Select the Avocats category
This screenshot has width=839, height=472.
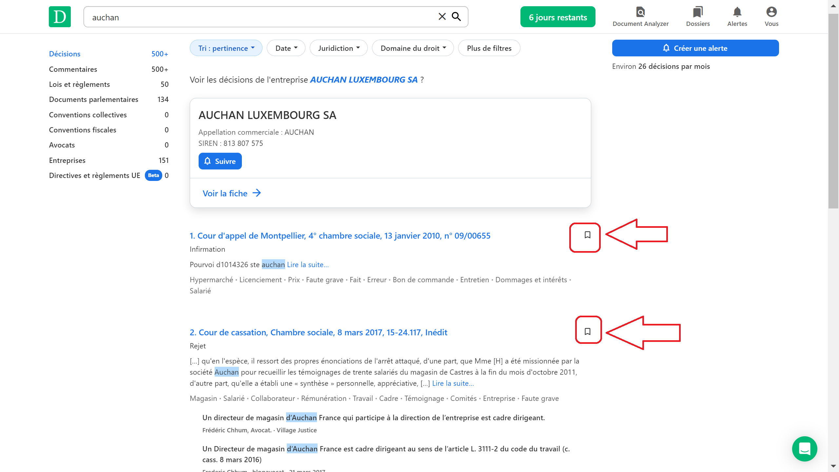(x=108, y=145)
